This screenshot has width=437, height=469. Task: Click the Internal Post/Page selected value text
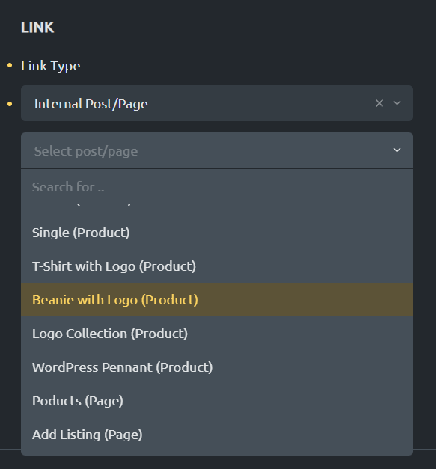pyautogui.click(x=91, y=104)
